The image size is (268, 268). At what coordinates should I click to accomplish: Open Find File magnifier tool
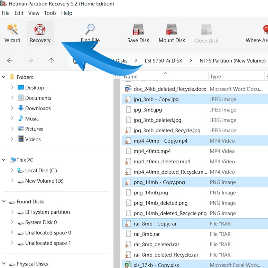[x=90, y=33]
